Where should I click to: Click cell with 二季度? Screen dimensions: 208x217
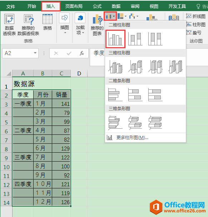click(23, 130)
